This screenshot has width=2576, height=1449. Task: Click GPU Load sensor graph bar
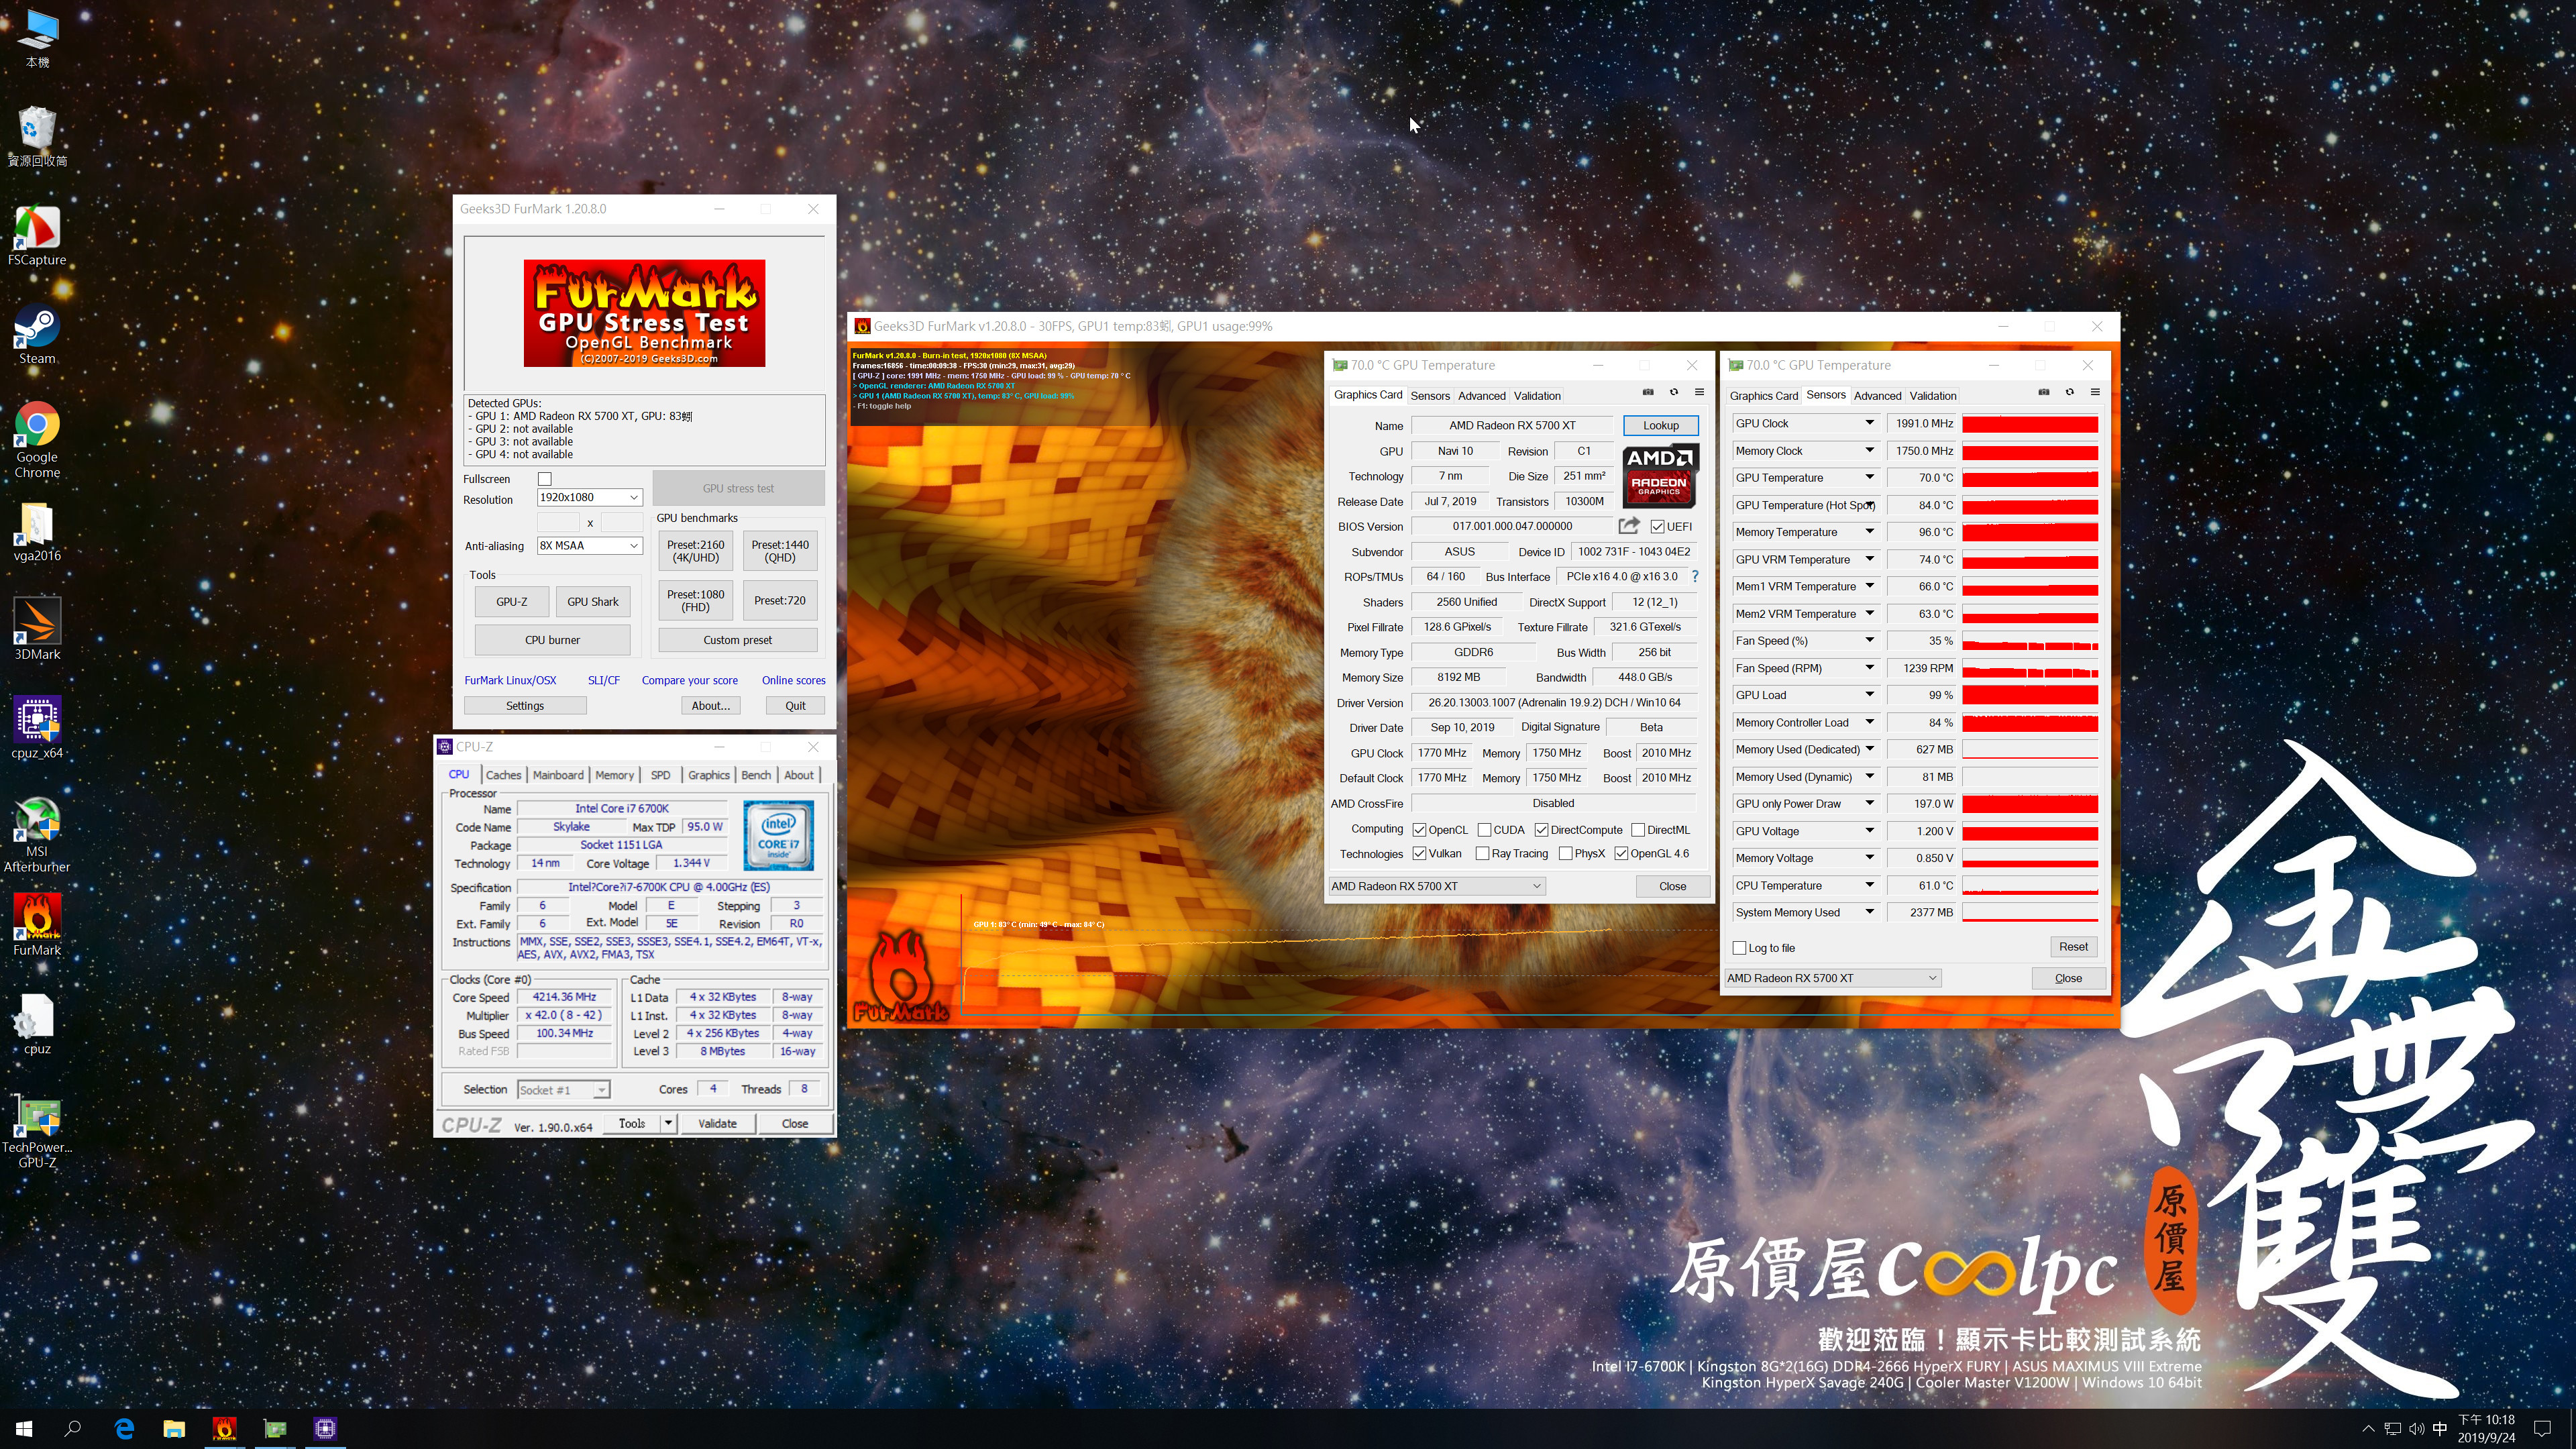2029,695
